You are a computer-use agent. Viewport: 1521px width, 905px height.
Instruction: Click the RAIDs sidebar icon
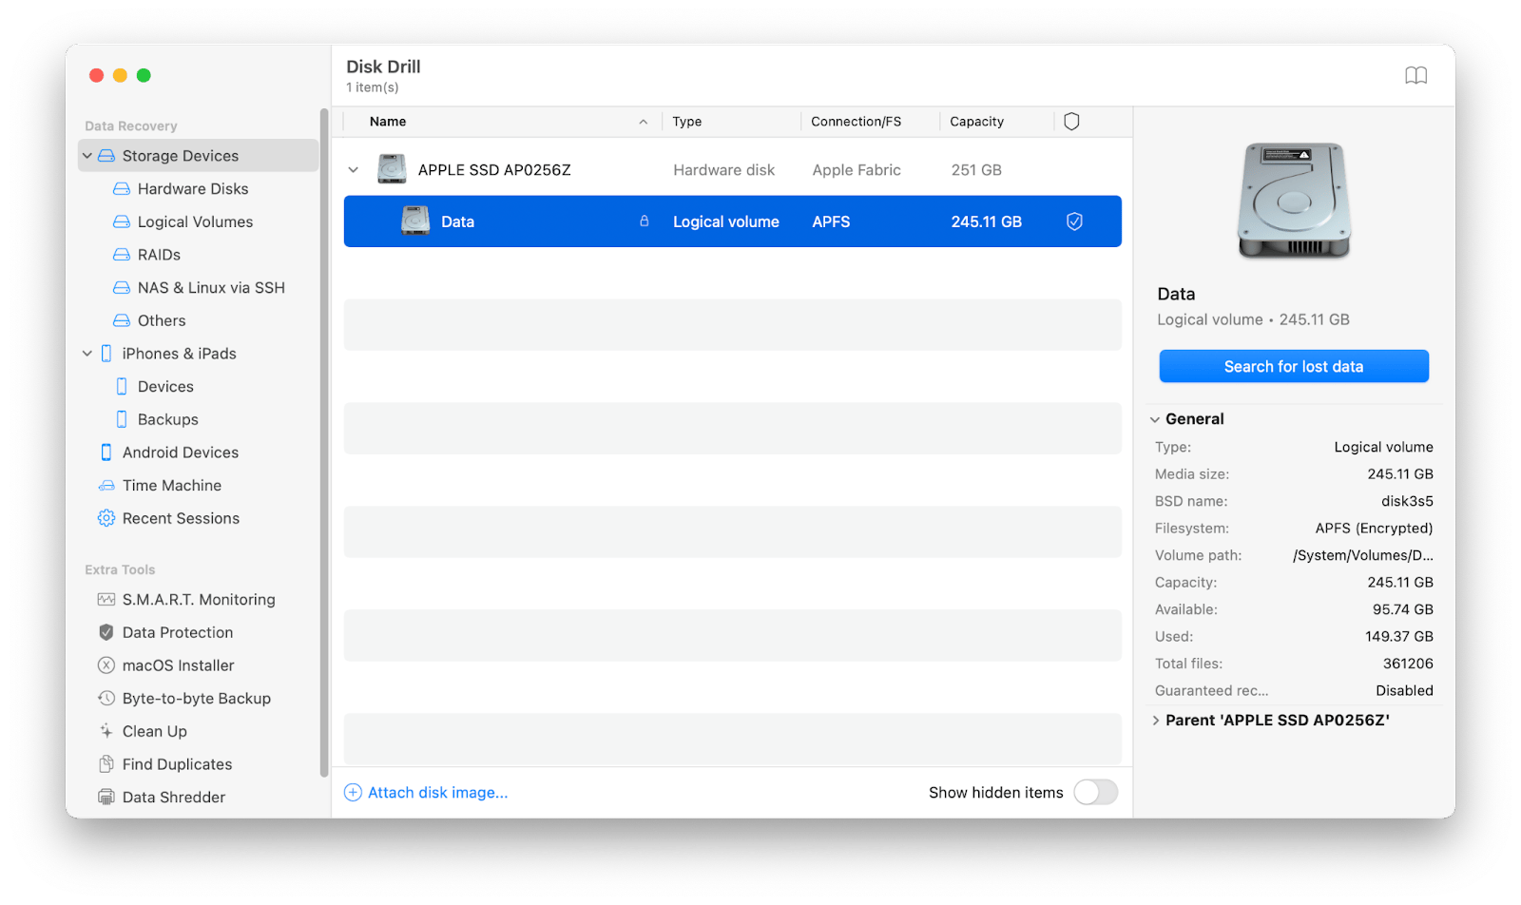pos(122,255)
